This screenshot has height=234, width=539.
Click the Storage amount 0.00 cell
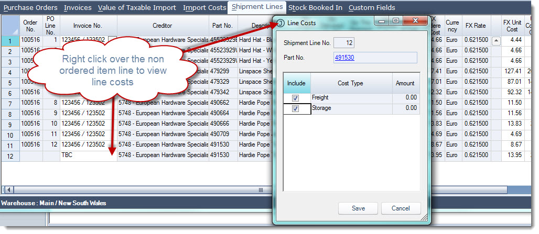click(x=406, y=109)
